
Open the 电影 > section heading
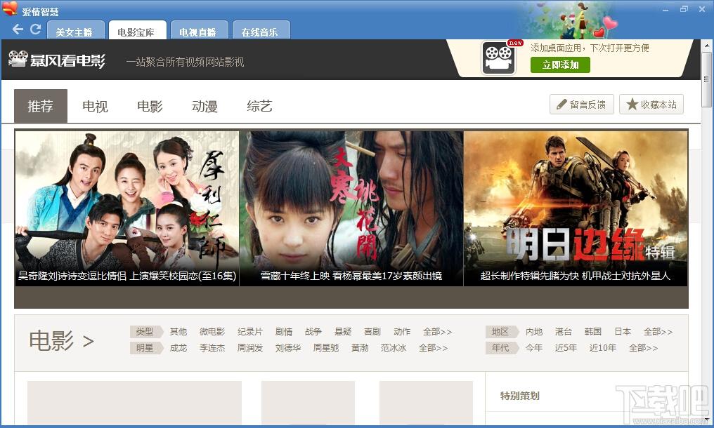tap(61, 341)
